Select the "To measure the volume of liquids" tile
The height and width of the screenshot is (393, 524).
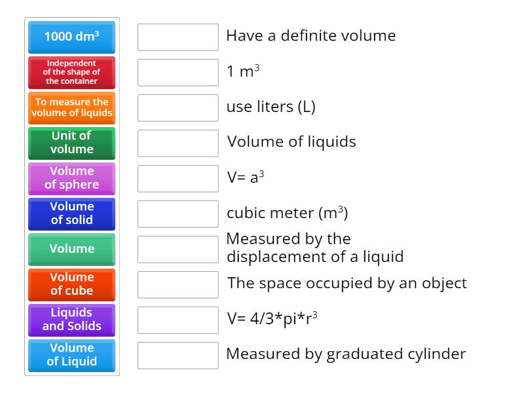pyautogui.click(x=71, y=108)
